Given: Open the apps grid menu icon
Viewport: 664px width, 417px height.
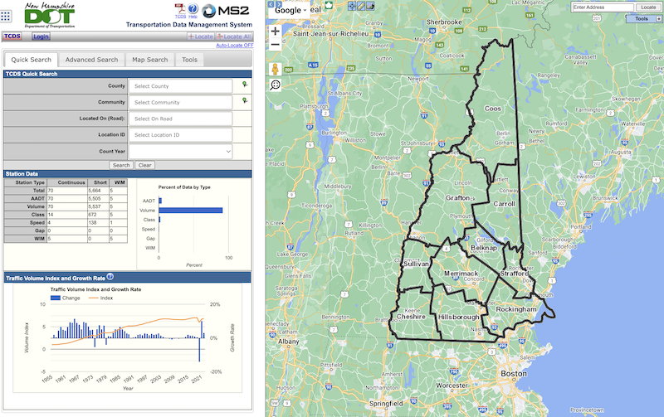Looking at the screenshot, I should [6, 16].
